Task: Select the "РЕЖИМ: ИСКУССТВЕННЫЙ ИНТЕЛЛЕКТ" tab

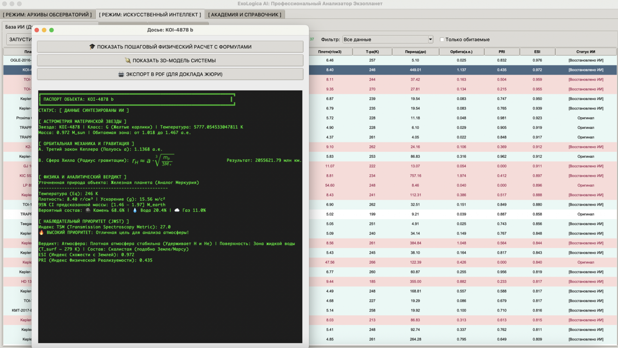Action: [x=150, y=15]
